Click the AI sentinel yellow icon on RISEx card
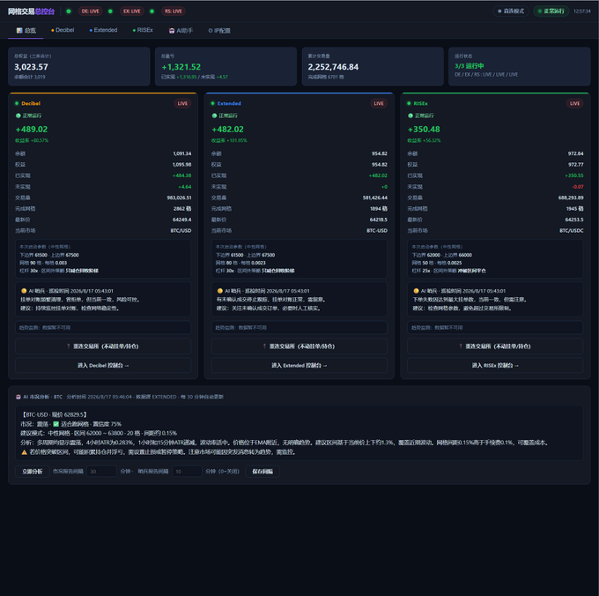 click(x=416, y=291)
